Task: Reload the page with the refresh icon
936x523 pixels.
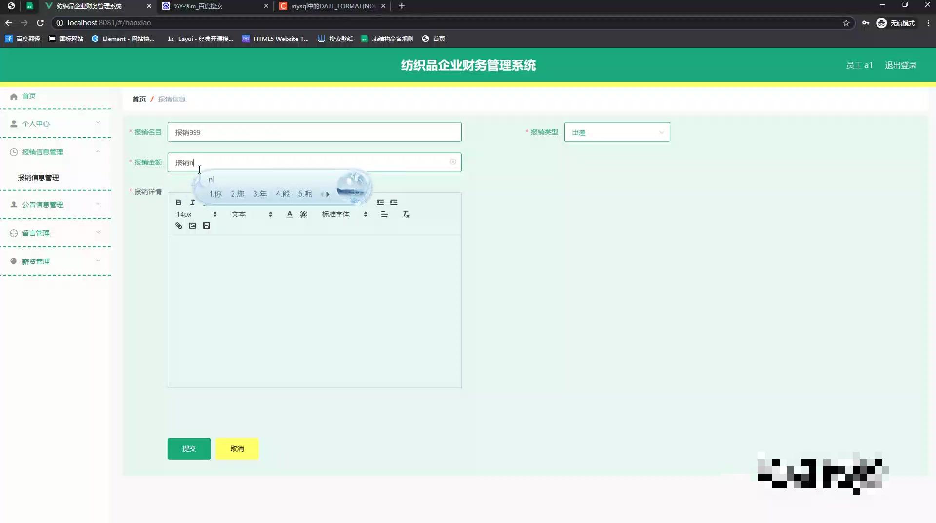Action: coord(40,23)
